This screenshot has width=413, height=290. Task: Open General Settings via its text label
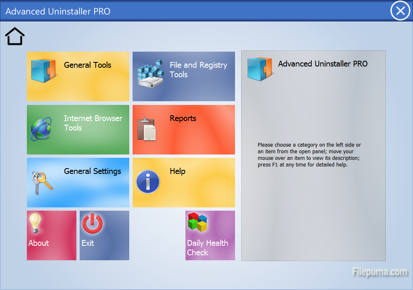click(93, 171)
